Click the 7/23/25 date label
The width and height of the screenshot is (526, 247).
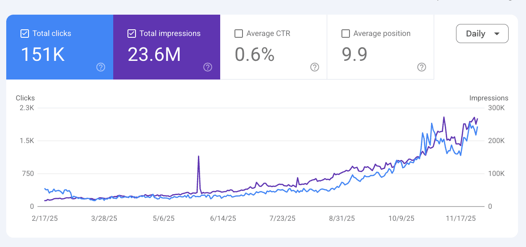pyautogui.click(x=283, y=219)
